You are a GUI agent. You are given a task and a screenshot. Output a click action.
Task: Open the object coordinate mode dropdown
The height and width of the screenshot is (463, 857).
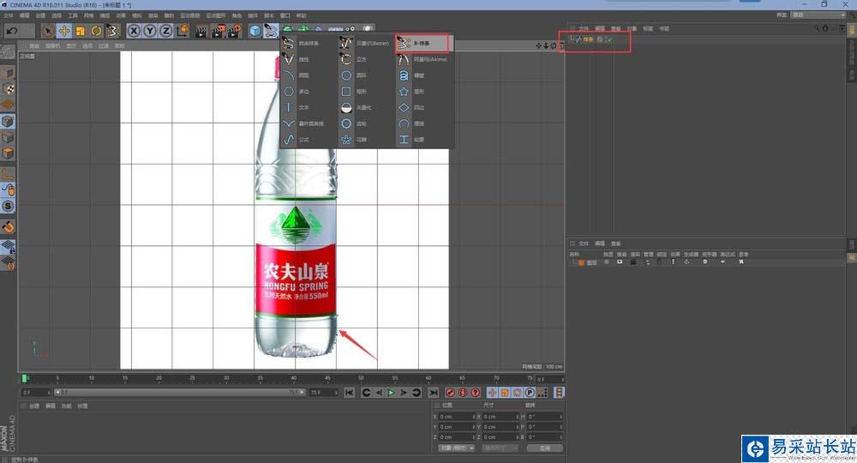point(457,448)
